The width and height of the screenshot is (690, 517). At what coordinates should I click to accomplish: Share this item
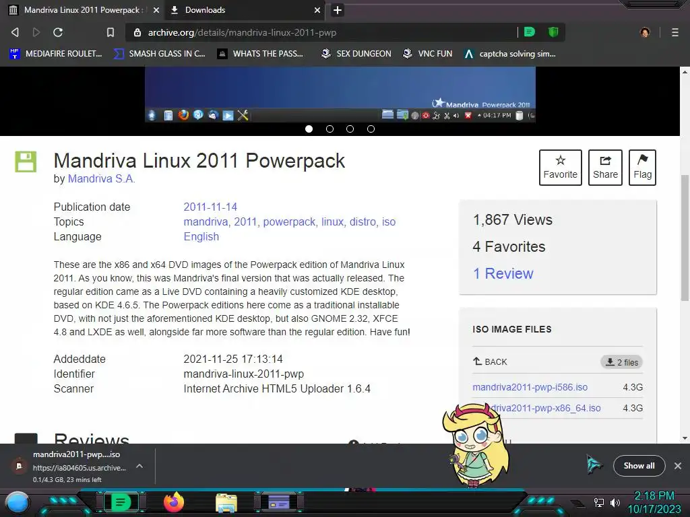click(x=605, y=168)
